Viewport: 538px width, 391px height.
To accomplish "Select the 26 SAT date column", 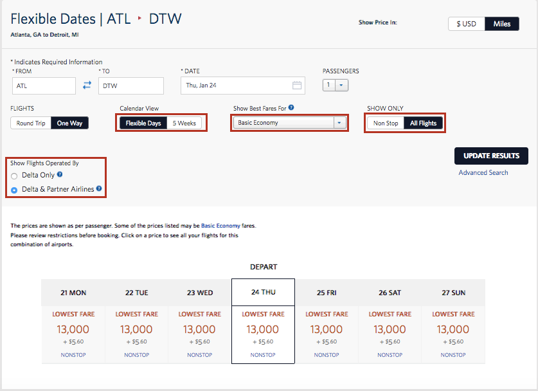I will (x=390, y=293).
